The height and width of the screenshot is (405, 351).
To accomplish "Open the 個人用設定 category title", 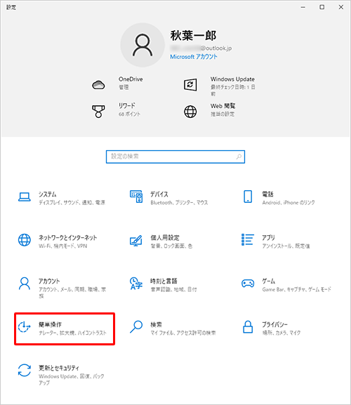I will (165, 238).
